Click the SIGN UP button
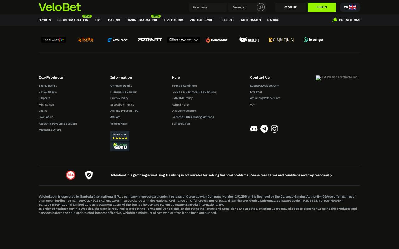The width and height of the screenshot is (399, 249). (291, 7)
